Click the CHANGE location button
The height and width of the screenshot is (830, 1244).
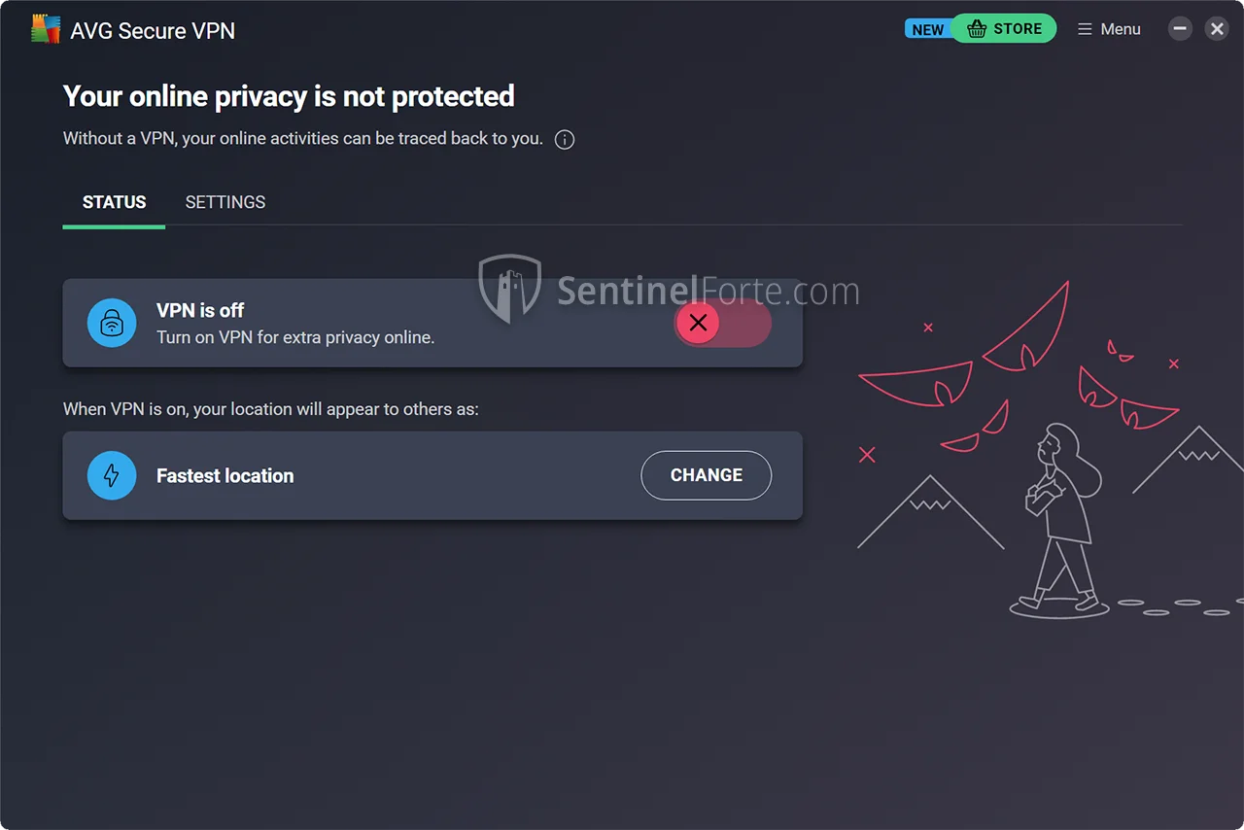coord(706,475)
